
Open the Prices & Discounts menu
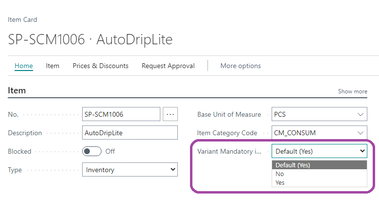click(x=101, y=66)
